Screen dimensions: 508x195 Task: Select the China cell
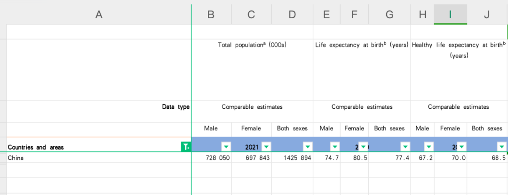pyautogui.click(x=99, y=158)
